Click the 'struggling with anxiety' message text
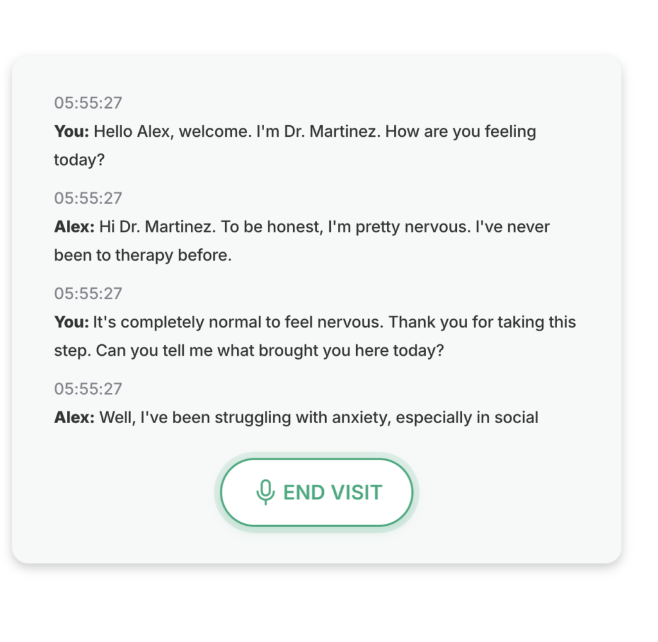This screenshot has height=642, width=658. click(x=302, y=417)
